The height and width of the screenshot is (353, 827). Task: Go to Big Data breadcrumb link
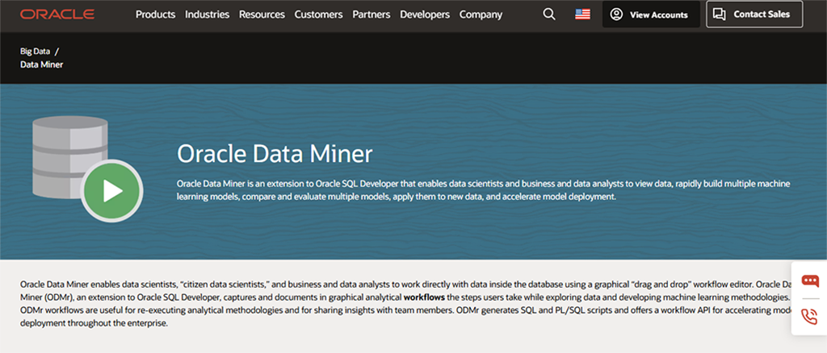click(36, 52)
